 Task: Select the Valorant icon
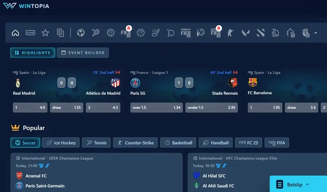(x=245, y=33)
